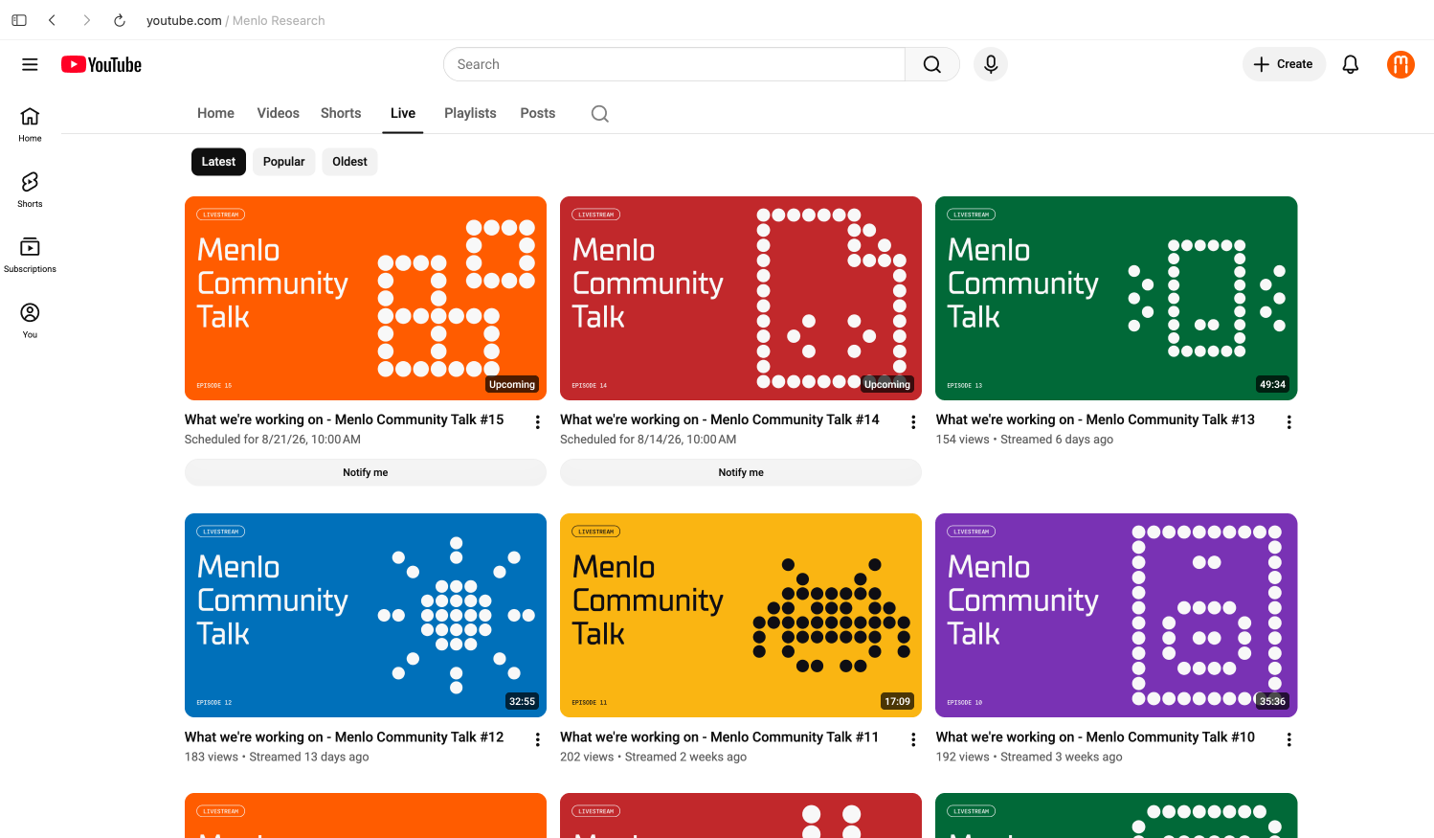1434x838 pixels.
Task: Switch to the Live tab
Action: (x=403, y=113)
